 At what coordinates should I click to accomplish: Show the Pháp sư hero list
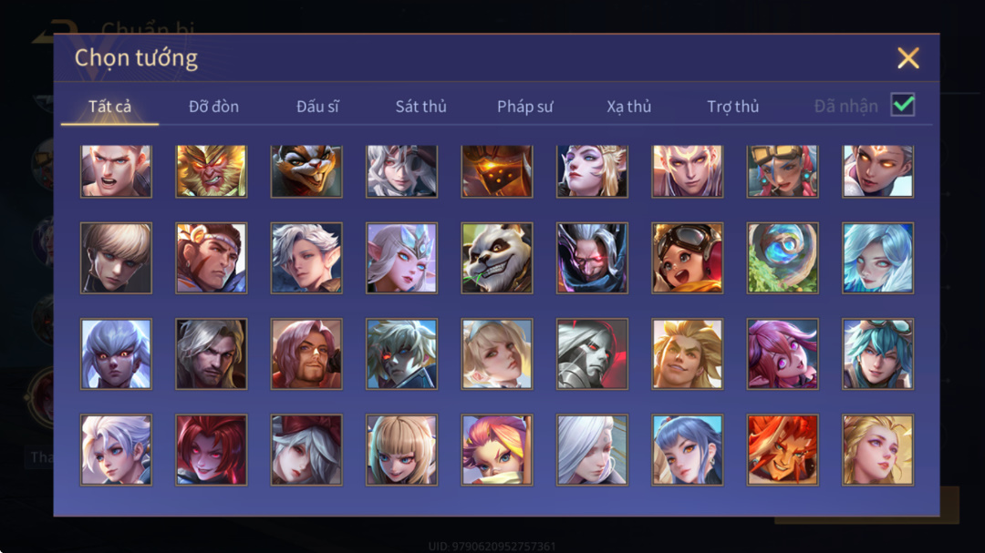point(525,107)
